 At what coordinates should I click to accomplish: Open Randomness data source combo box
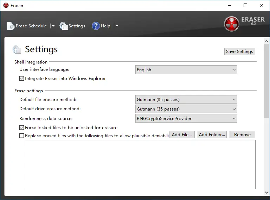click(x=186, y=119)
